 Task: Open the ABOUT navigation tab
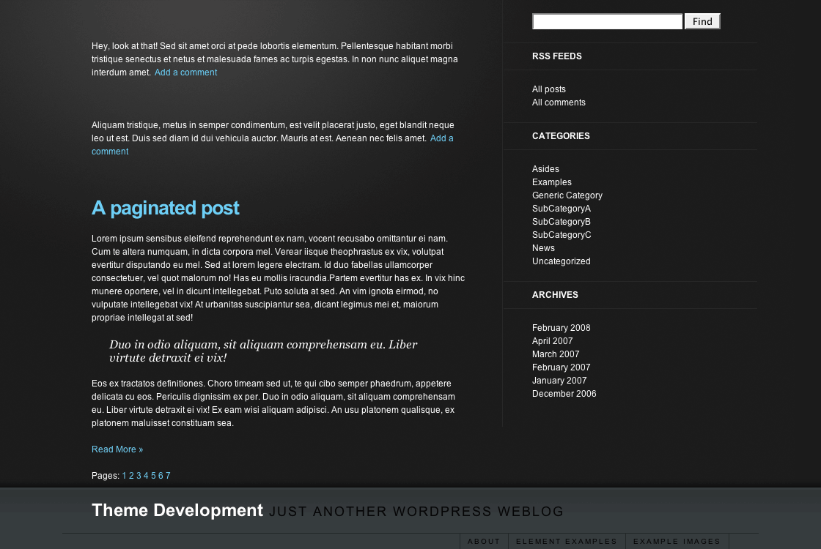(484, 541)
